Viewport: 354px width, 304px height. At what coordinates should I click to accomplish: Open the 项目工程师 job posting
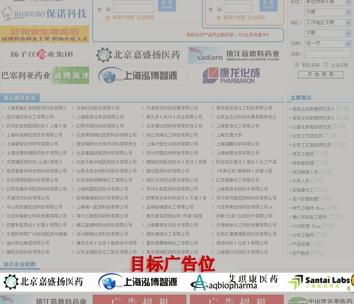(303, 154)
